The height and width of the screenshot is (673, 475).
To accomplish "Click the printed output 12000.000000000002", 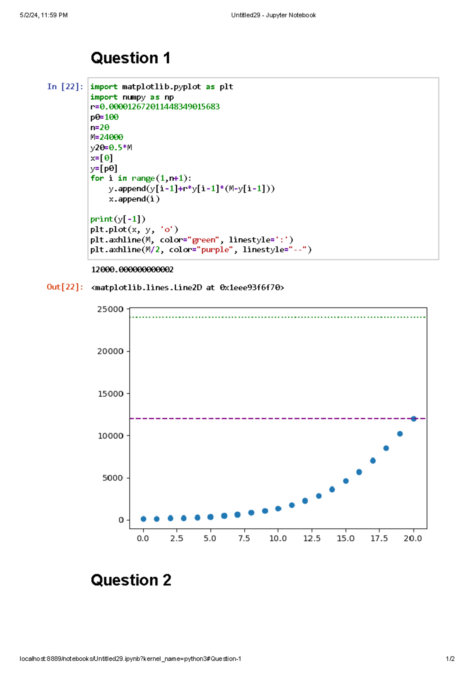I will pyautogui.click(x=132, y=270).
